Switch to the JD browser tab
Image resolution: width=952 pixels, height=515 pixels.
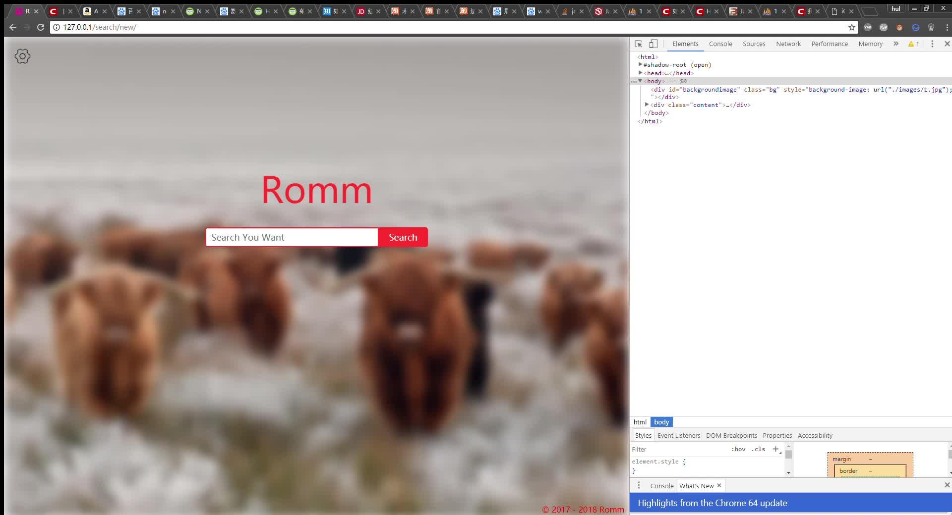click(x=365, y=11)
